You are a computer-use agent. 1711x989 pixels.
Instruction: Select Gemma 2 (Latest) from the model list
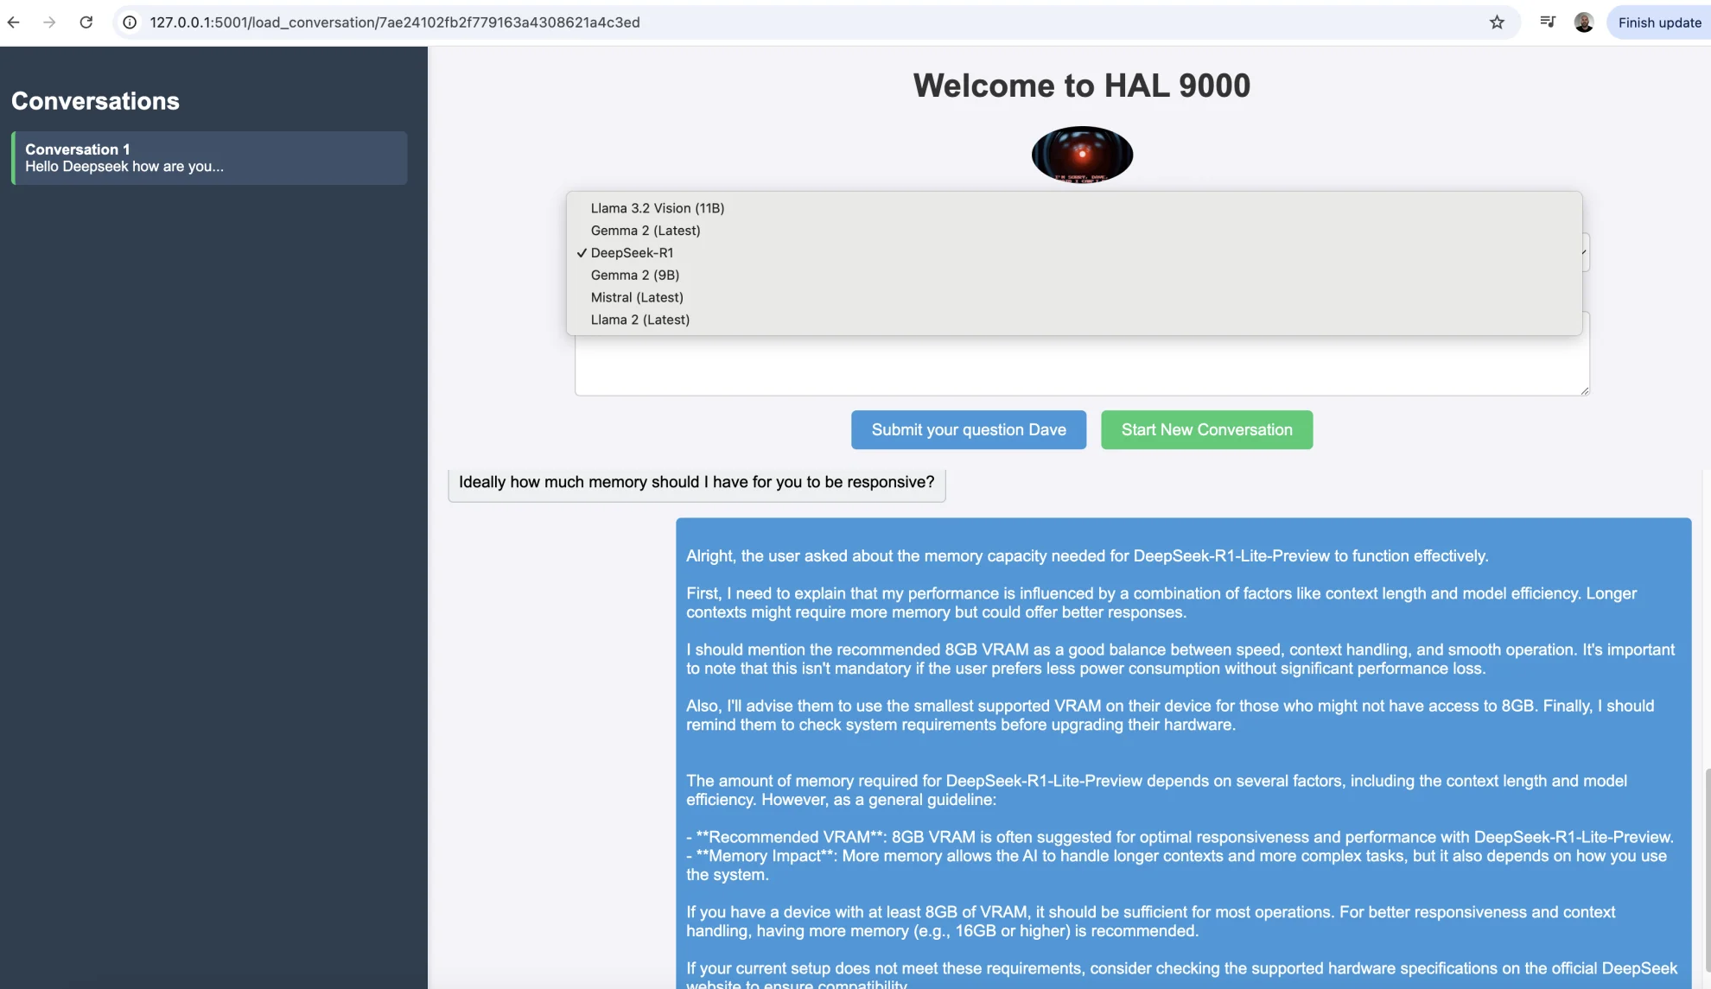(1074, 231)
